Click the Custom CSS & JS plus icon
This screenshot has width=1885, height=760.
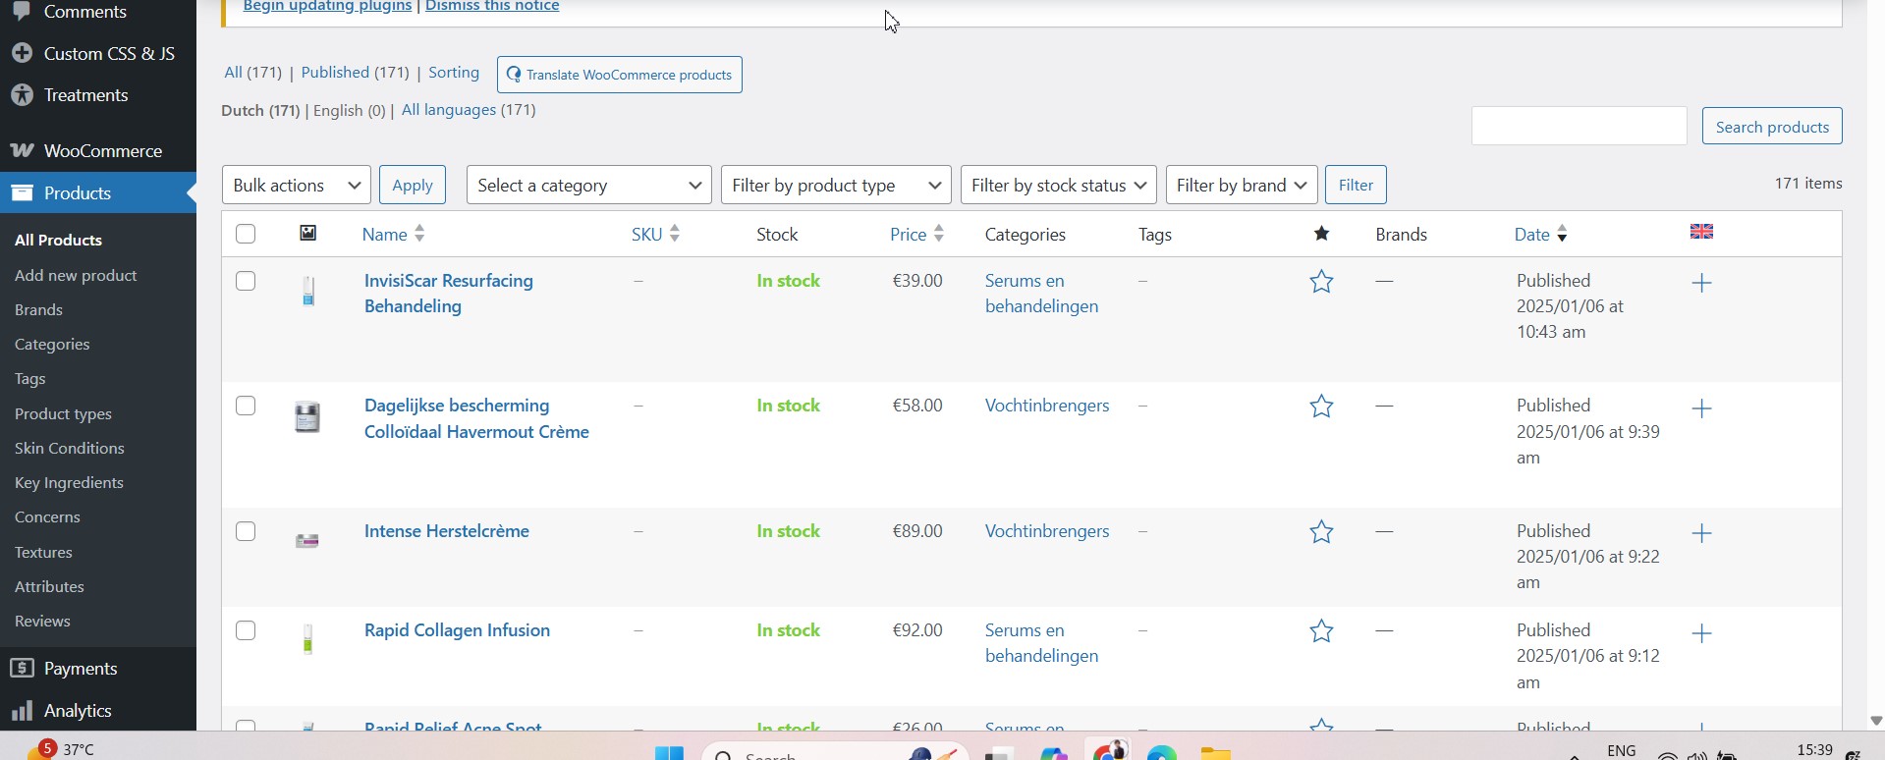(23, 53)
